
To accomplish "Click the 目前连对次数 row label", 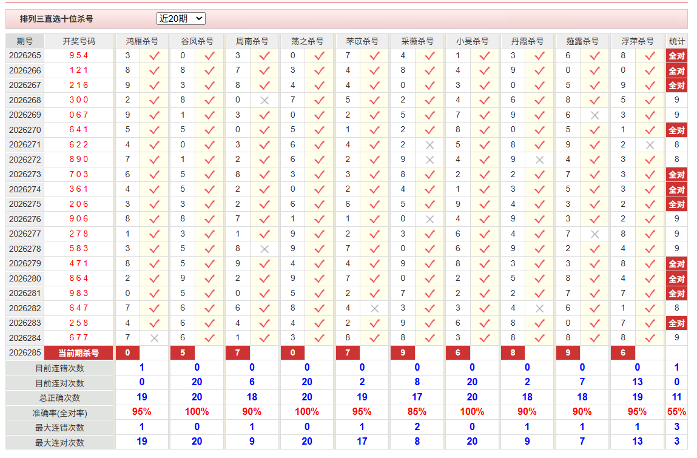I will (59, 383).
